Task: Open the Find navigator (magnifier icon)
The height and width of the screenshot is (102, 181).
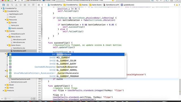Action: [12, 5]
